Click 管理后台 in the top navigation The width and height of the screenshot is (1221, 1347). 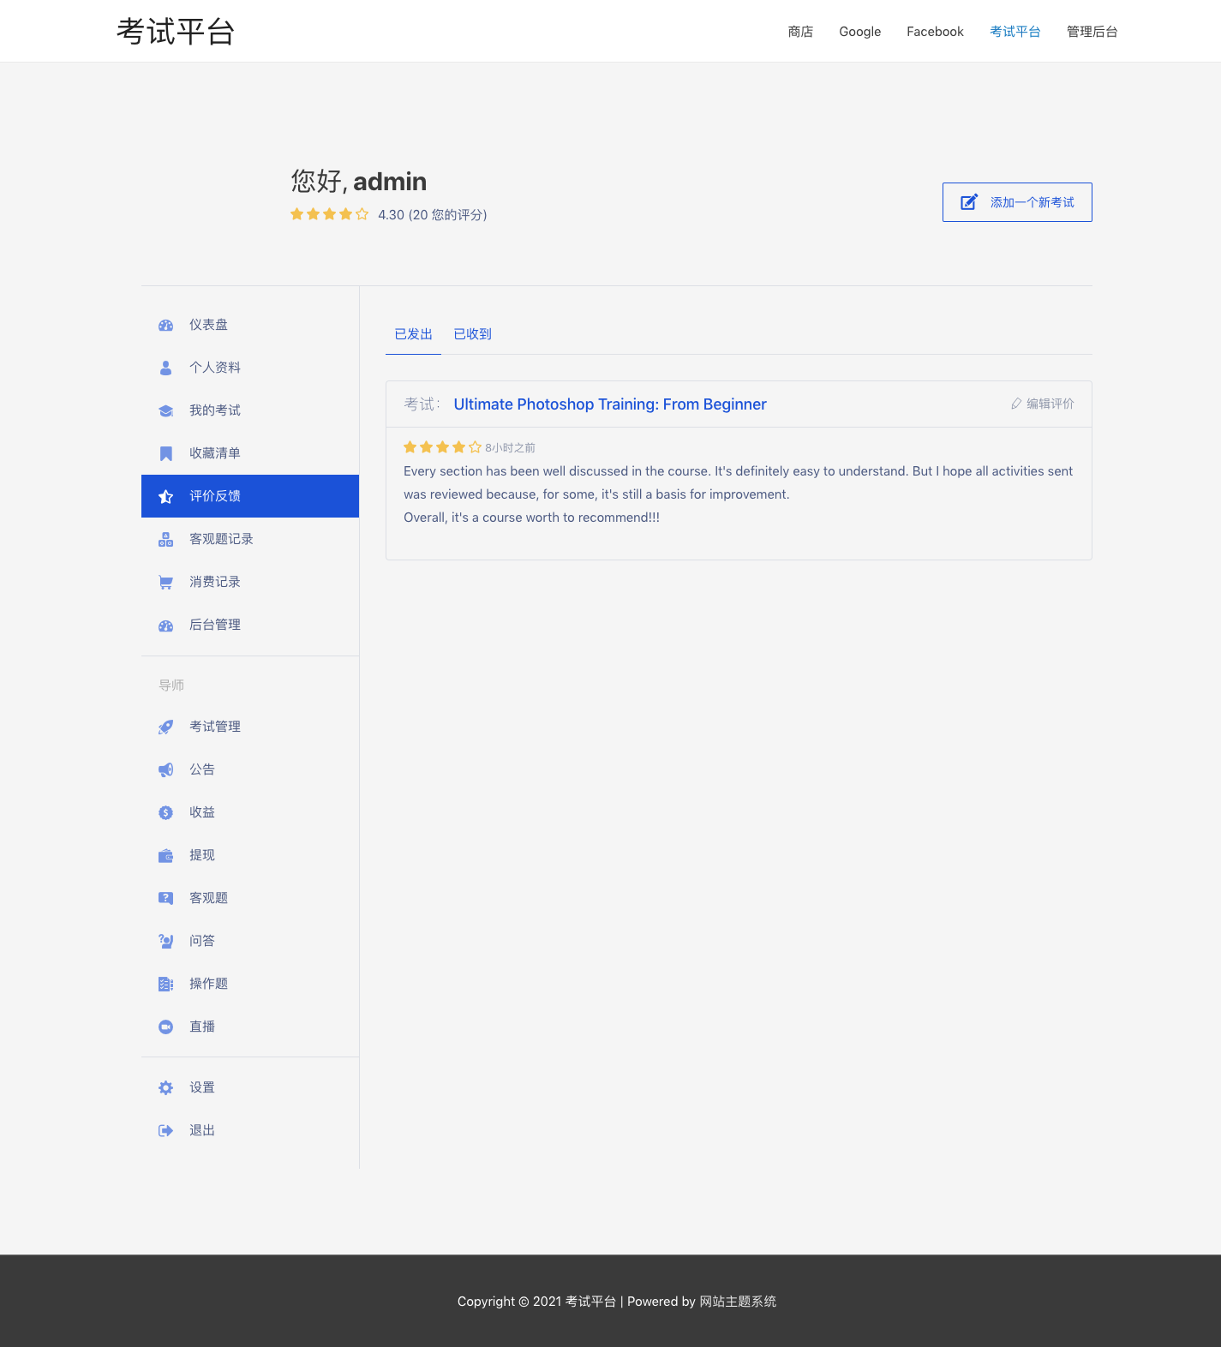pos(1092,32)
